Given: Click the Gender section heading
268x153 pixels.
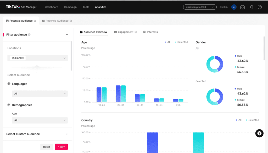Looking at the screenshot, I should point(201,42).
